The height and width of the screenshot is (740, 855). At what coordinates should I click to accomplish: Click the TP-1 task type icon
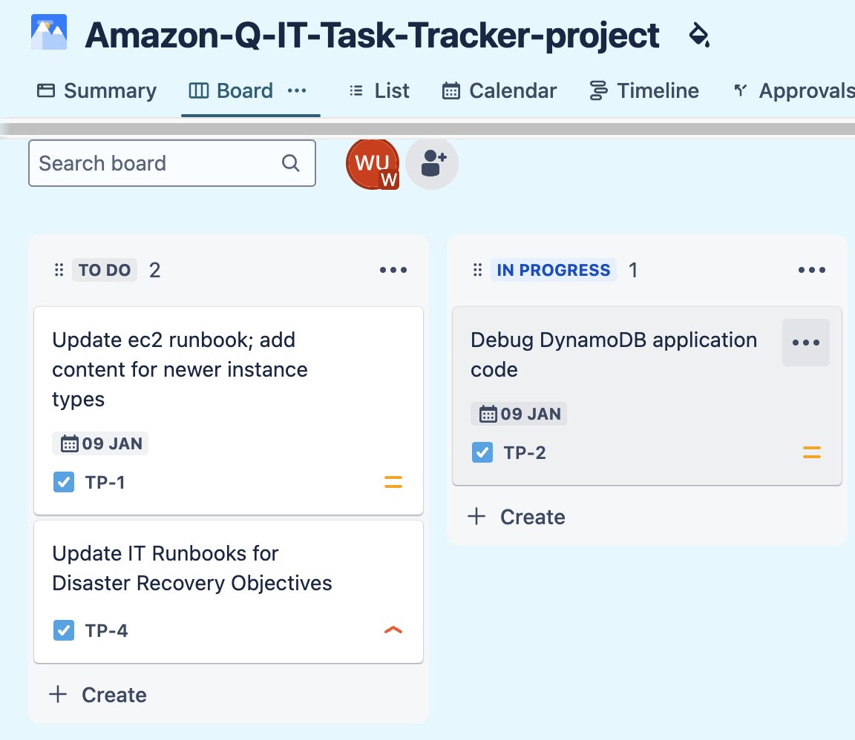click(x=64, y=482)
